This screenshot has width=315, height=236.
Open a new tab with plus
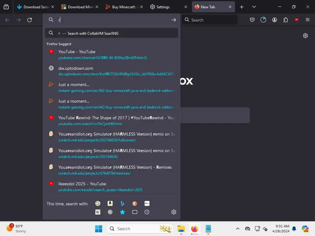[x=242, y=7]
